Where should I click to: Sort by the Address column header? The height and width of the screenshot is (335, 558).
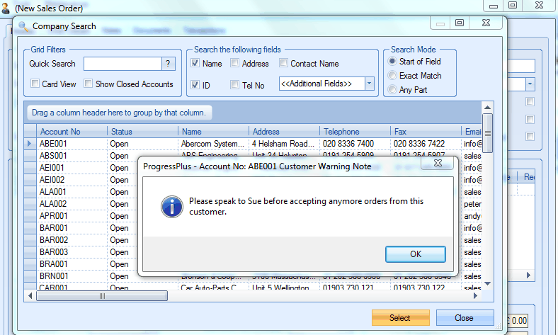pos(284,131)
